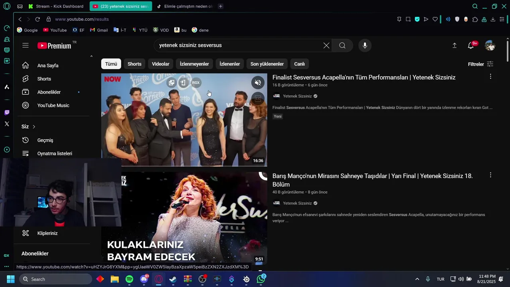Open browser downloads icon
510x287 pixels.
coord(493,19)
